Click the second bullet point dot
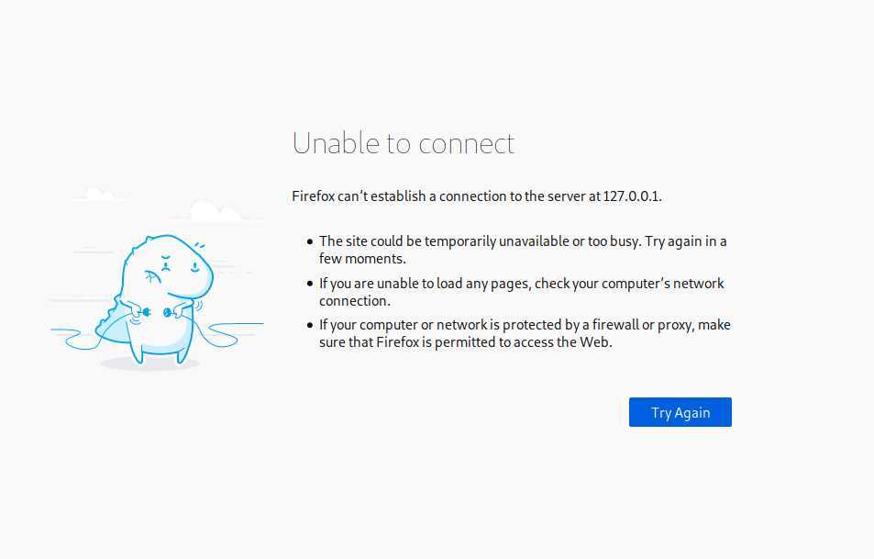The width and height of the screenshot is (874, 559). point(310,284)
